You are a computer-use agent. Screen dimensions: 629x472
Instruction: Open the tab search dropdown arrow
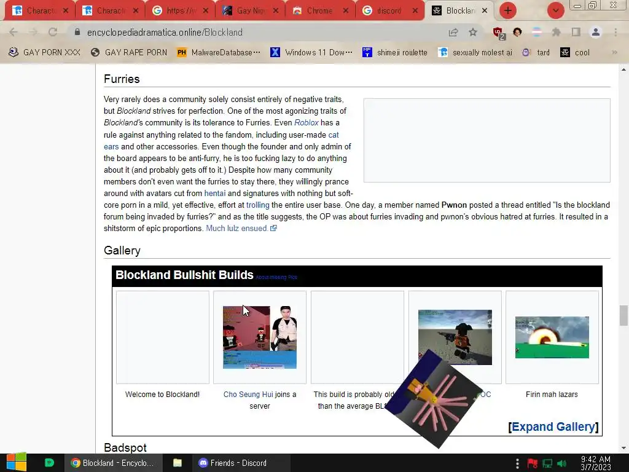tap(555, 10)
